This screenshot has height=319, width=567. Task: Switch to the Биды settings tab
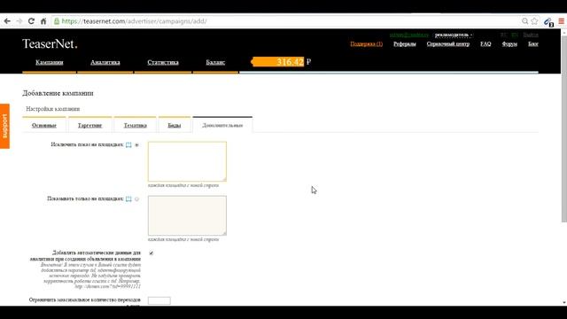175,125
